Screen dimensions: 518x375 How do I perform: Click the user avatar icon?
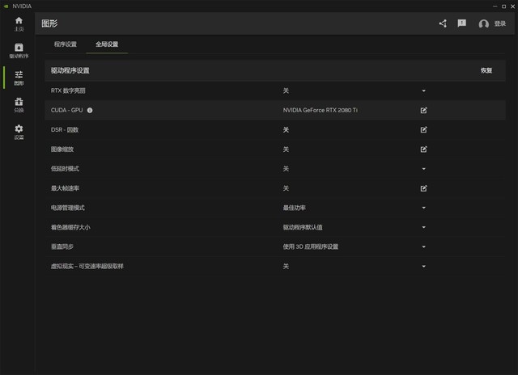click(x=484, y=23)
